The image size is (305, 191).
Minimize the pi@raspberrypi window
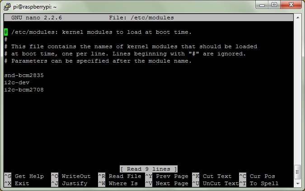click(262, 5)
